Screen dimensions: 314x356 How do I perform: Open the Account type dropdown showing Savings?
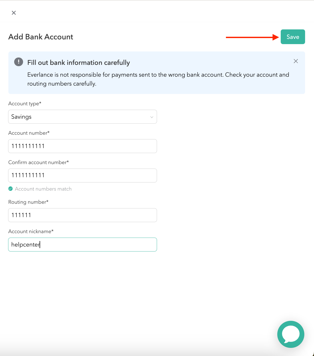[83, 117]
